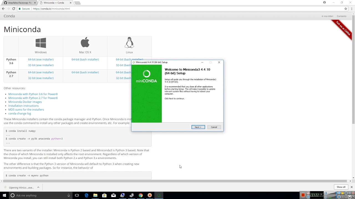The width and height of the screenshot is (355, 199).
Task: Open the Windows Store taskbar icon
Action: pyautogui.click(x=104, y=195)
